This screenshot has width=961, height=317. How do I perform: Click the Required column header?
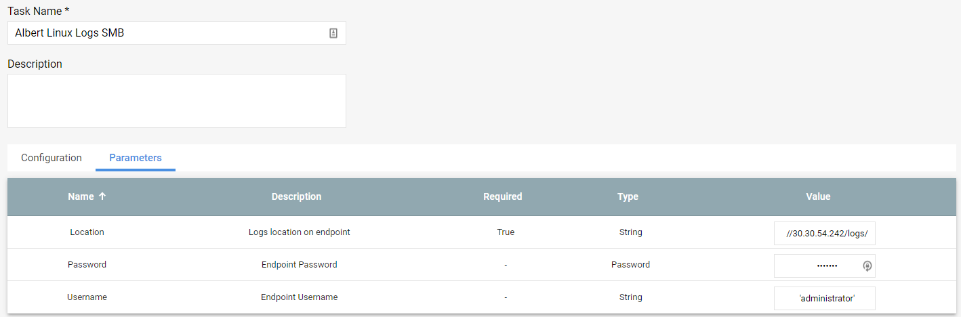pyautogui.click(x=503, y=196)
